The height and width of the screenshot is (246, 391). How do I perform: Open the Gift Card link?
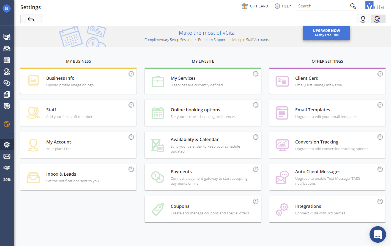click(x=255, y=6)
